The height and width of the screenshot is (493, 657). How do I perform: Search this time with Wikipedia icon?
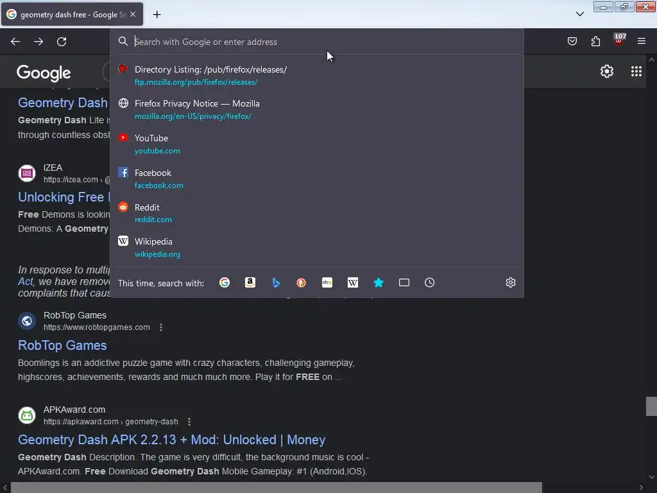click(x=353, y=282)
